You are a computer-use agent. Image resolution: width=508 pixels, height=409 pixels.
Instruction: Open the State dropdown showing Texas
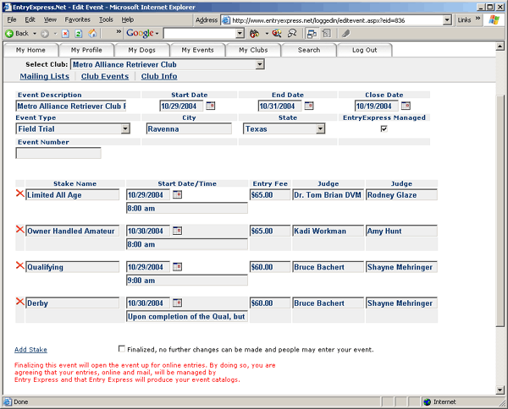[x=320, y=129]
